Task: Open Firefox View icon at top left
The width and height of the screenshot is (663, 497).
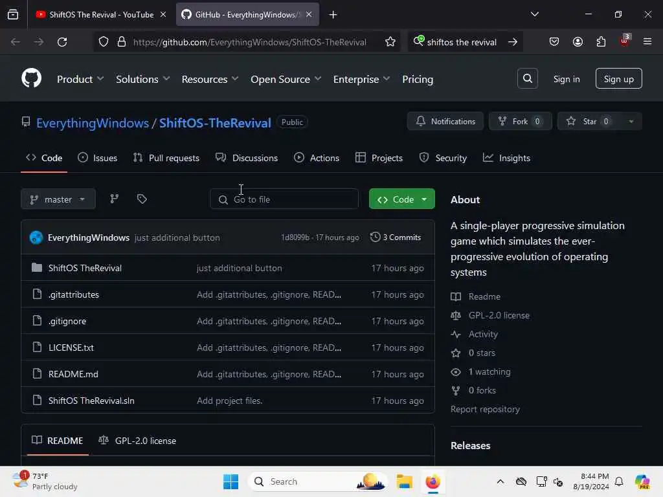Action: coord(13,14)
